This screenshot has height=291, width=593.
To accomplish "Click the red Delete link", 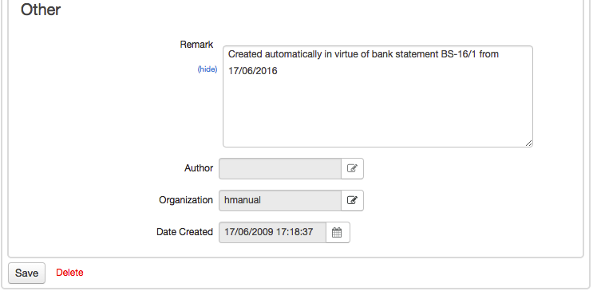I will pyautogui.click(x=69, y=273).
